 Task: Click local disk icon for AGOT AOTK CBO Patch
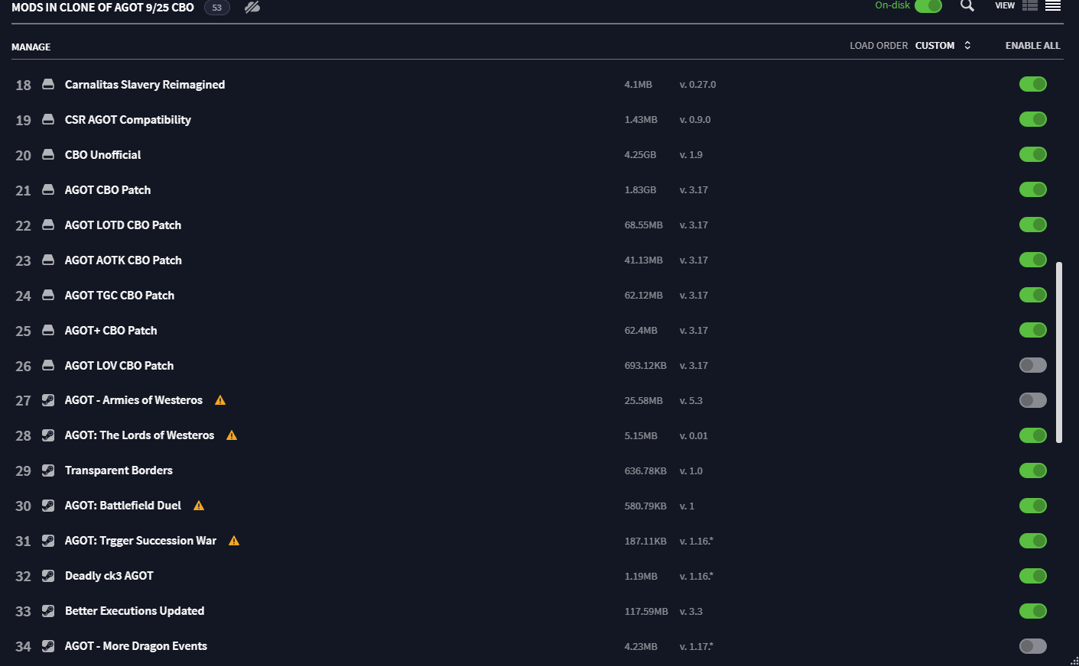pyautogui.click(x=48, y=260)
